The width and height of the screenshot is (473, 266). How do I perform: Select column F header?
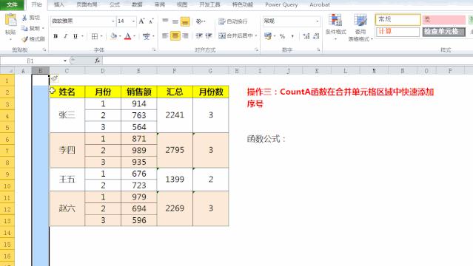tap(175, 71)
